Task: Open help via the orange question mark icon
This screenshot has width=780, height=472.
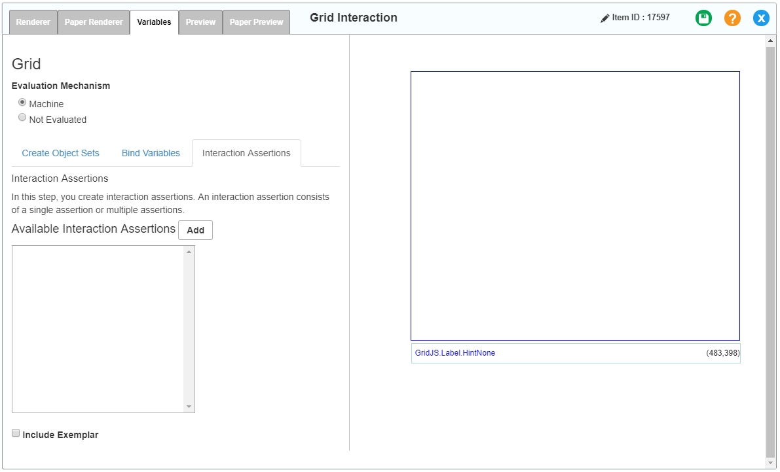Action: tap(732, 18)
